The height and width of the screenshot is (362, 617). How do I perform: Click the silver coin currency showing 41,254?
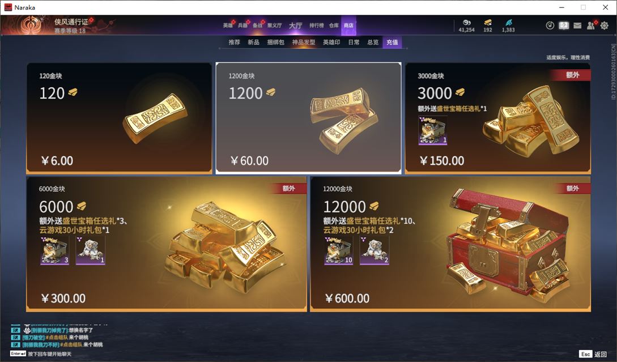tap(467, 23)
